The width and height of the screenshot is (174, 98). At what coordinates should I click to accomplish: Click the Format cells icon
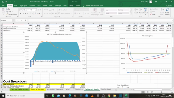click(145, 10)
